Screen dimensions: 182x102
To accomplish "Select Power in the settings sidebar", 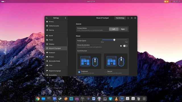I will tap(56, 40).
